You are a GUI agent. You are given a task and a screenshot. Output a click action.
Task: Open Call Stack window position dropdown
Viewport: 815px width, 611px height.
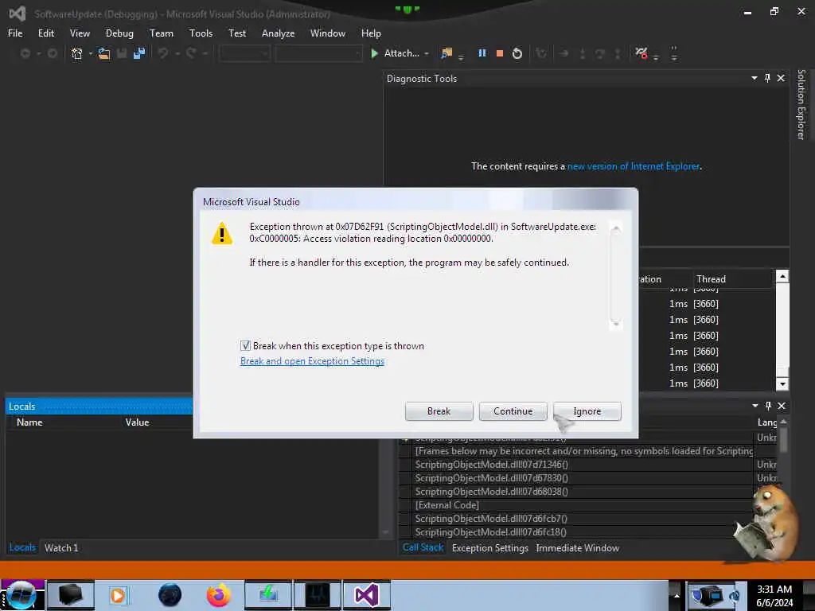pyautogui.click(x=755, y=406)
